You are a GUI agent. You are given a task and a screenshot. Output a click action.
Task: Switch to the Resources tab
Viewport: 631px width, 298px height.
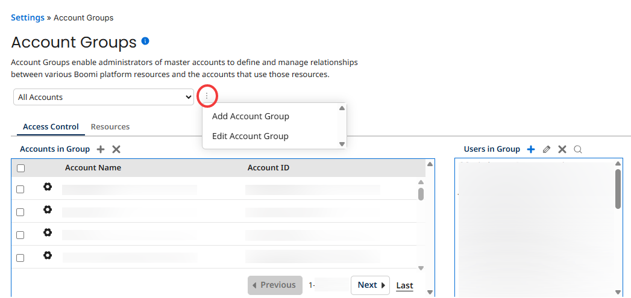(110, 126)
